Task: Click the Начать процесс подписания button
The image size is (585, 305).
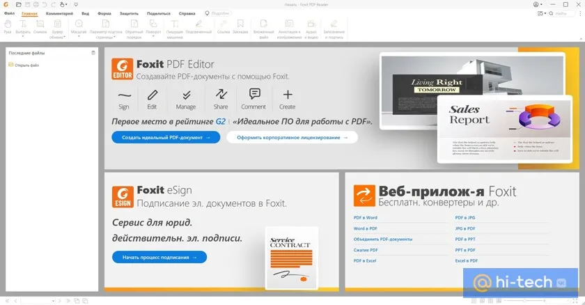Action: coord(159,257)
